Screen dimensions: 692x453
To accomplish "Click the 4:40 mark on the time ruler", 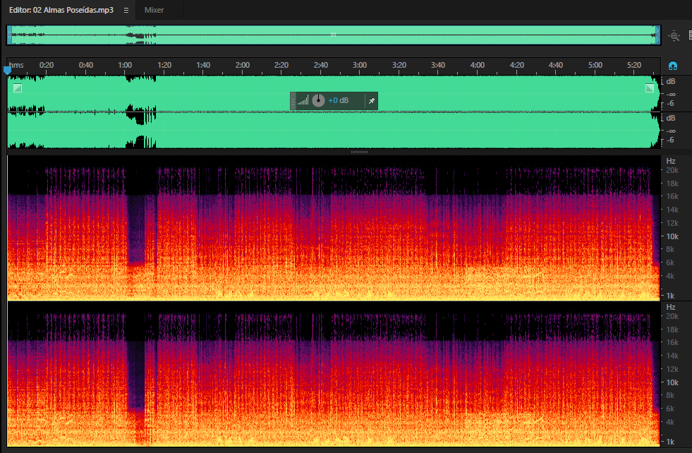I will (x=556, y=65).
